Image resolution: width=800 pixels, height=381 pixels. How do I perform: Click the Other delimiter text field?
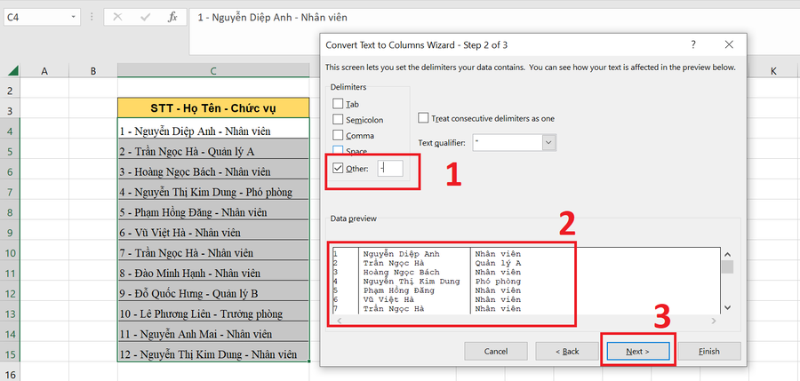pos(390,169)
